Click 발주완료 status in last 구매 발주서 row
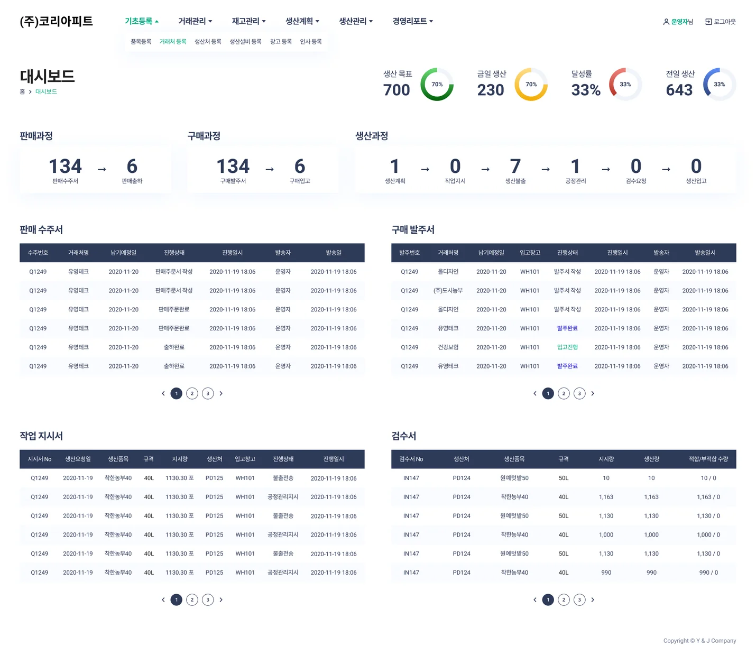 [567, 366]
